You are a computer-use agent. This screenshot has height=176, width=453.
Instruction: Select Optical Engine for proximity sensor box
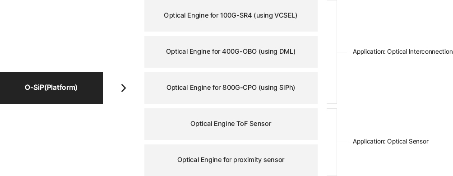click(x=231, y=160)
